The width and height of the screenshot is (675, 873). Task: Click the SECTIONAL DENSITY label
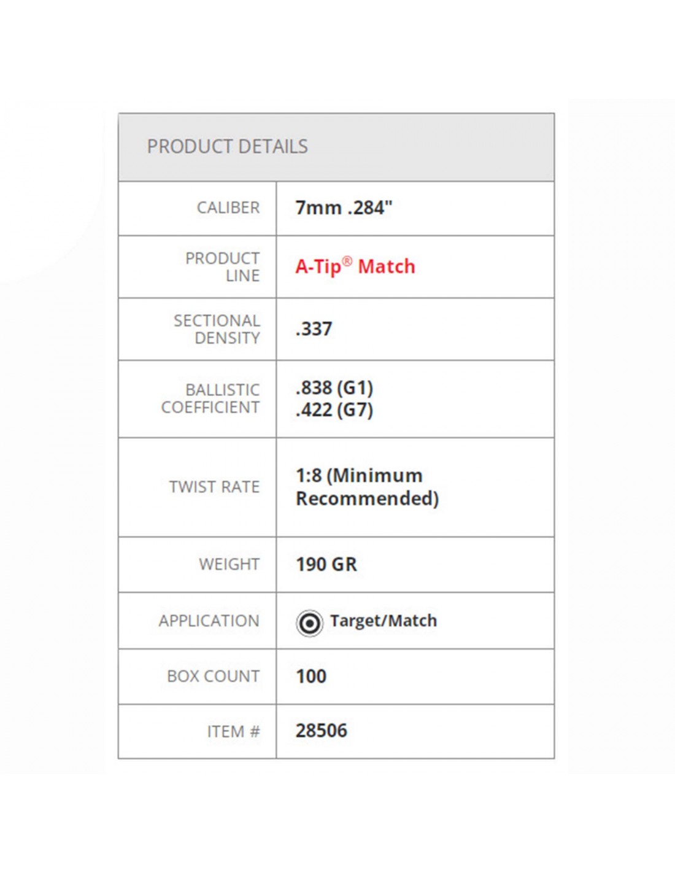pyautogui.click(x=217, y=329)
